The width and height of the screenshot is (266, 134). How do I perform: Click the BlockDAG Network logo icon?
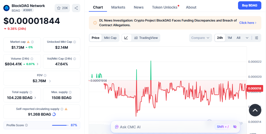coord(6,8)
